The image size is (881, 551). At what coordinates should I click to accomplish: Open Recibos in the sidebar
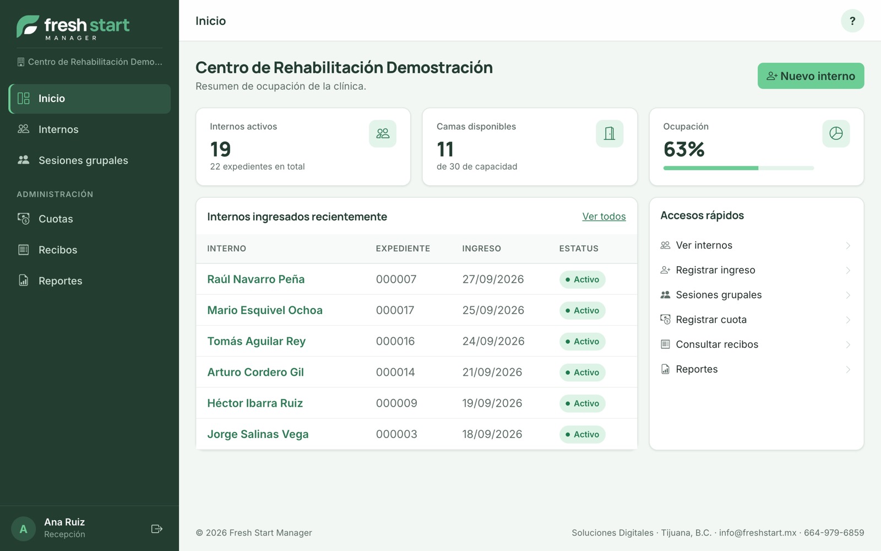point(90,250)
